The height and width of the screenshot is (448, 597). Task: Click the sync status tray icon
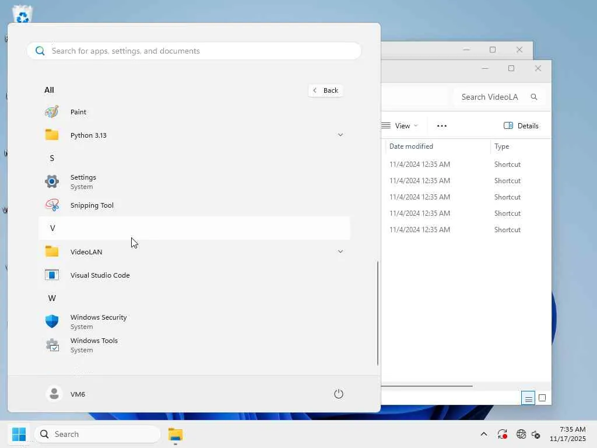point(502,434)
